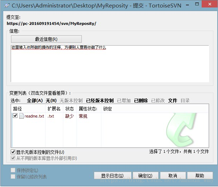Sort by 扩展名 column header
The image size is (218, 187).
[54, 109]
